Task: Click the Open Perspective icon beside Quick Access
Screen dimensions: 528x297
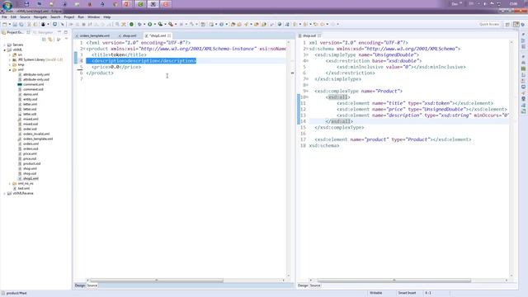Action: pyautogui.click(x=507, y=24)
